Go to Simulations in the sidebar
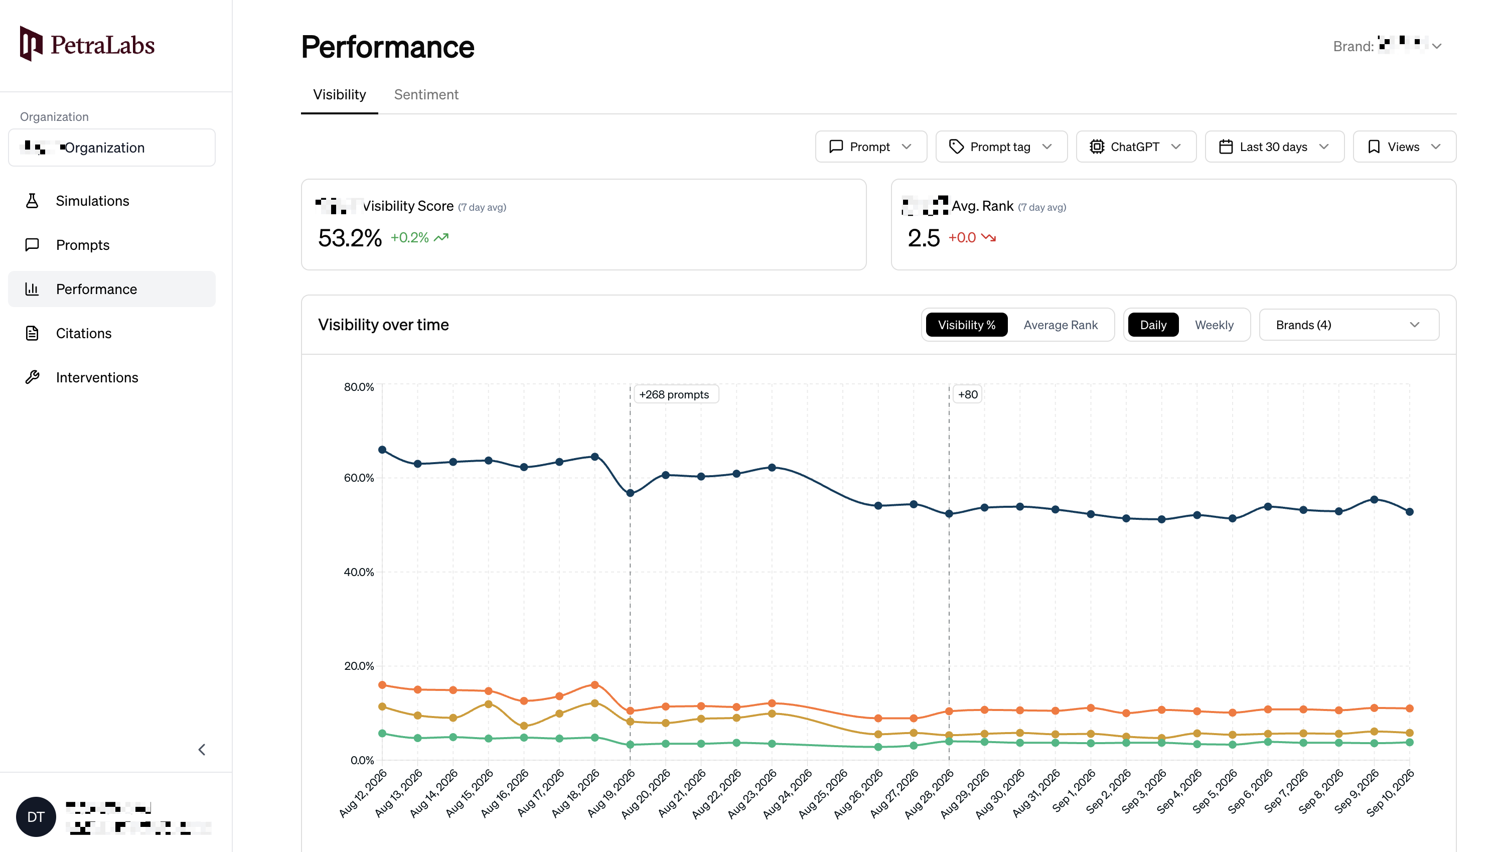Screen dimensions: 1499x852 click(x=112, y=201)
